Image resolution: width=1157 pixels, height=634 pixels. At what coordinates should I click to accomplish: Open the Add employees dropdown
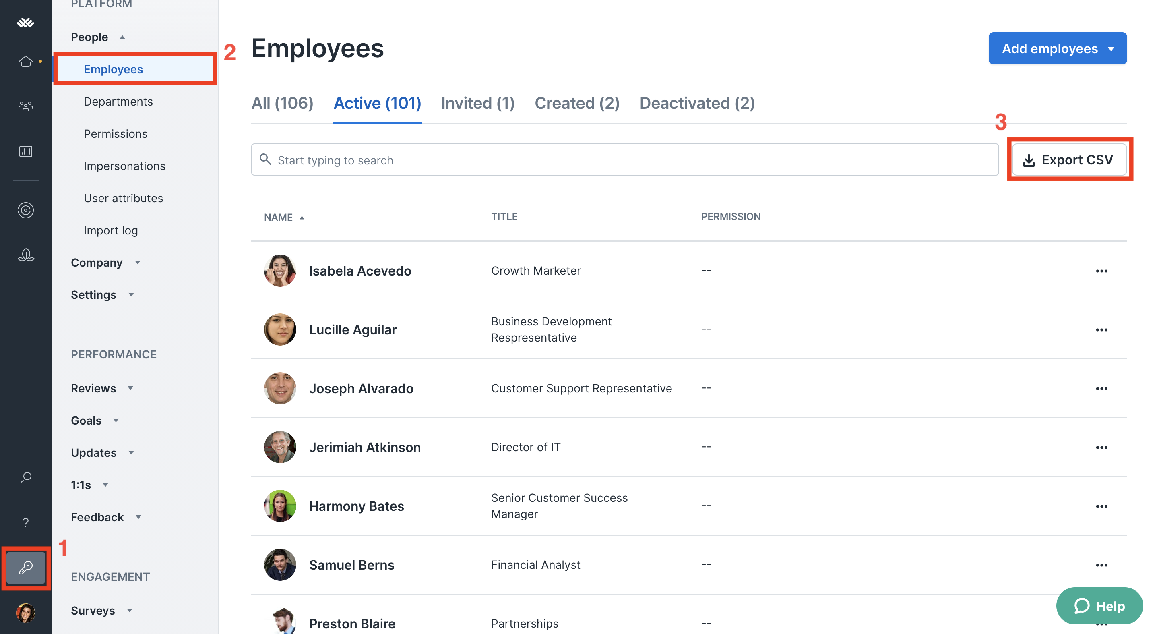(1057, 48)
